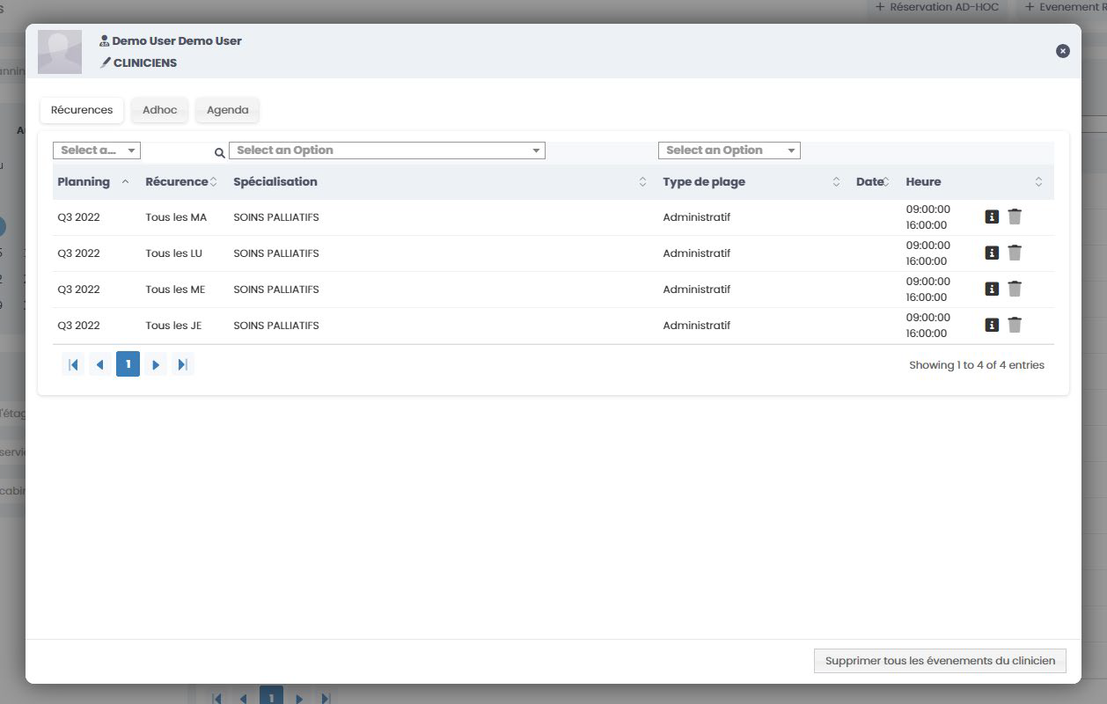
Task: Jump to last page of results
Action: tap(182, 364)
